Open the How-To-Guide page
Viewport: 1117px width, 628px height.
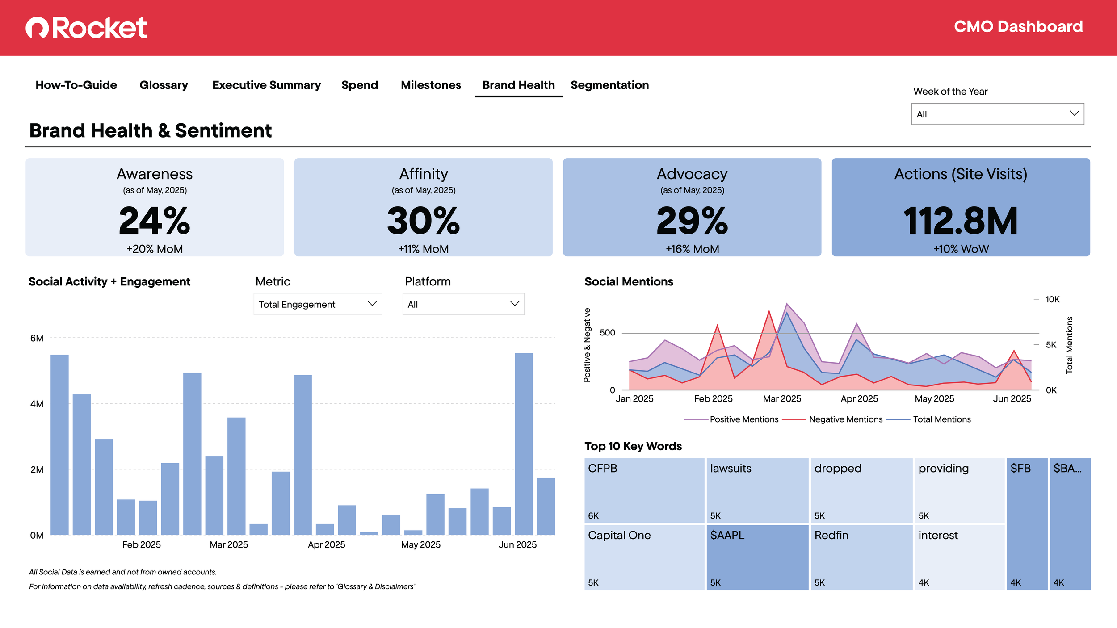[76, 85]
